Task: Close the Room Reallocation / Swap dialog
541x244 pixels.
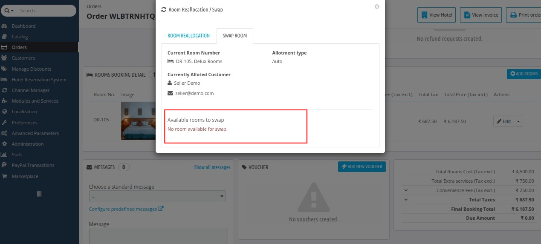Action: pyautogui.click(x=377, y=7)
